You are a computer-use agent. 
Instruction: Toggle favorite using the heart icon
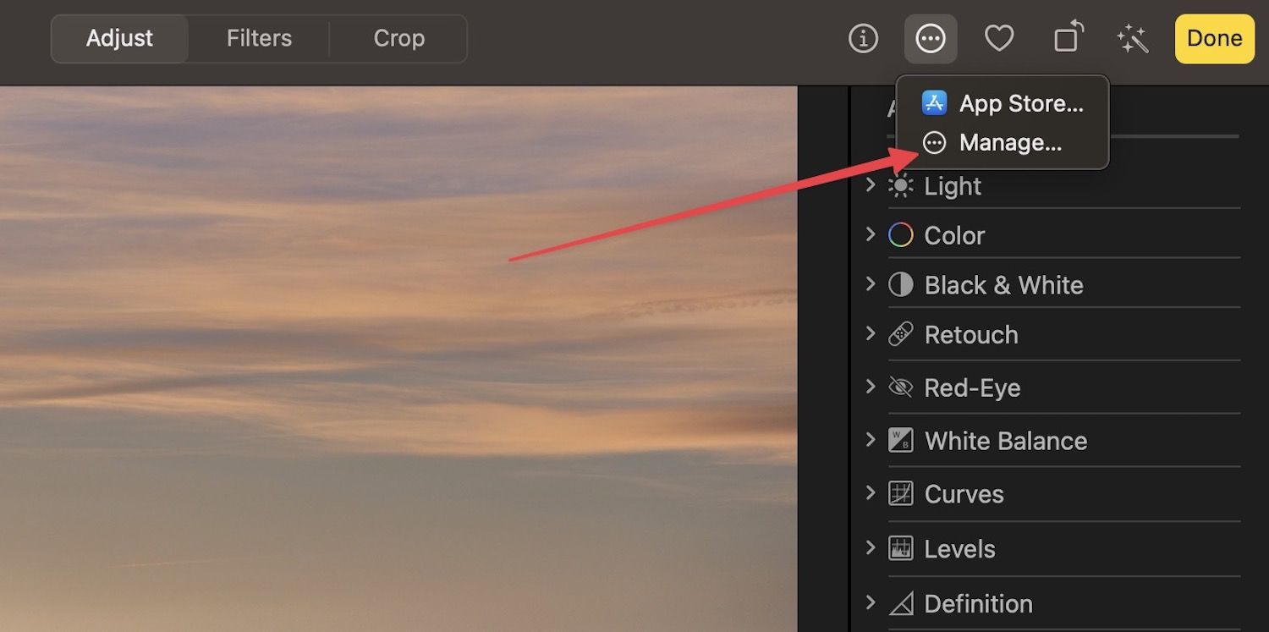[x=999, y=38]
